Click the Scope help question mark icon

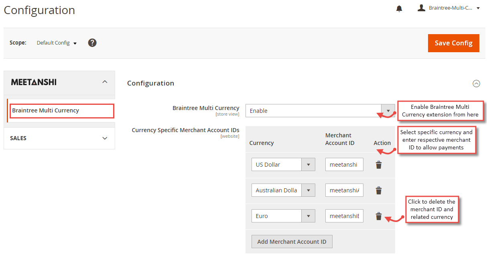click(92, 43)
